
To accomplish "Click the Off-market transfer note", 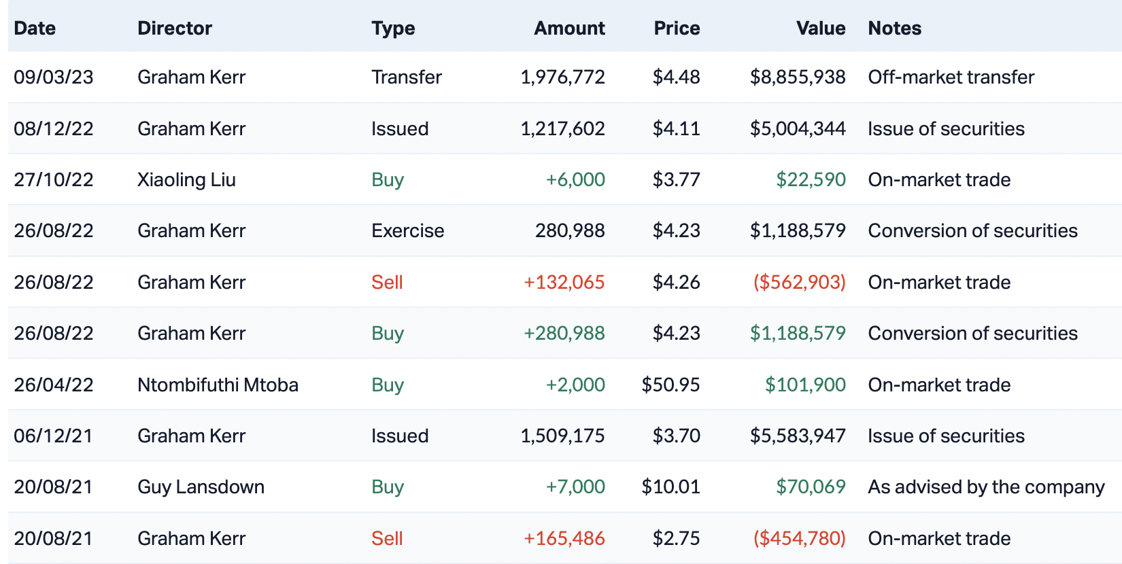I will pyautogui.click(x=951, y=77).
